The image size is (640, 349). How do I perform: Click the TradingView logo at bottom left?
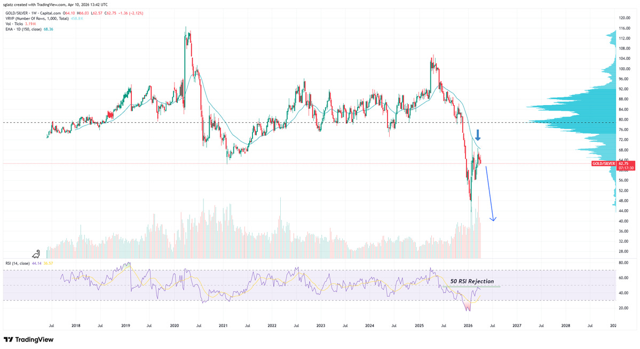coord(29,339)
